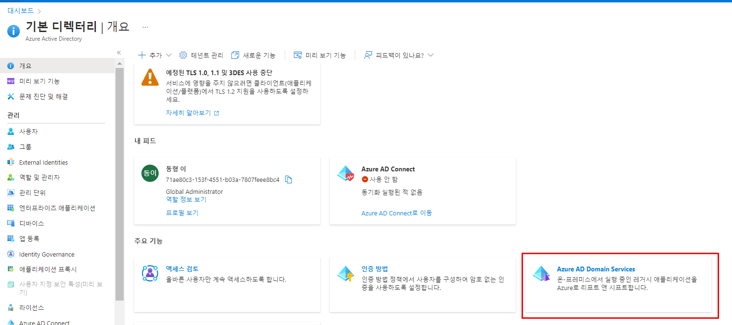Click the 추가 plus icon

click(x=142, y=55)
